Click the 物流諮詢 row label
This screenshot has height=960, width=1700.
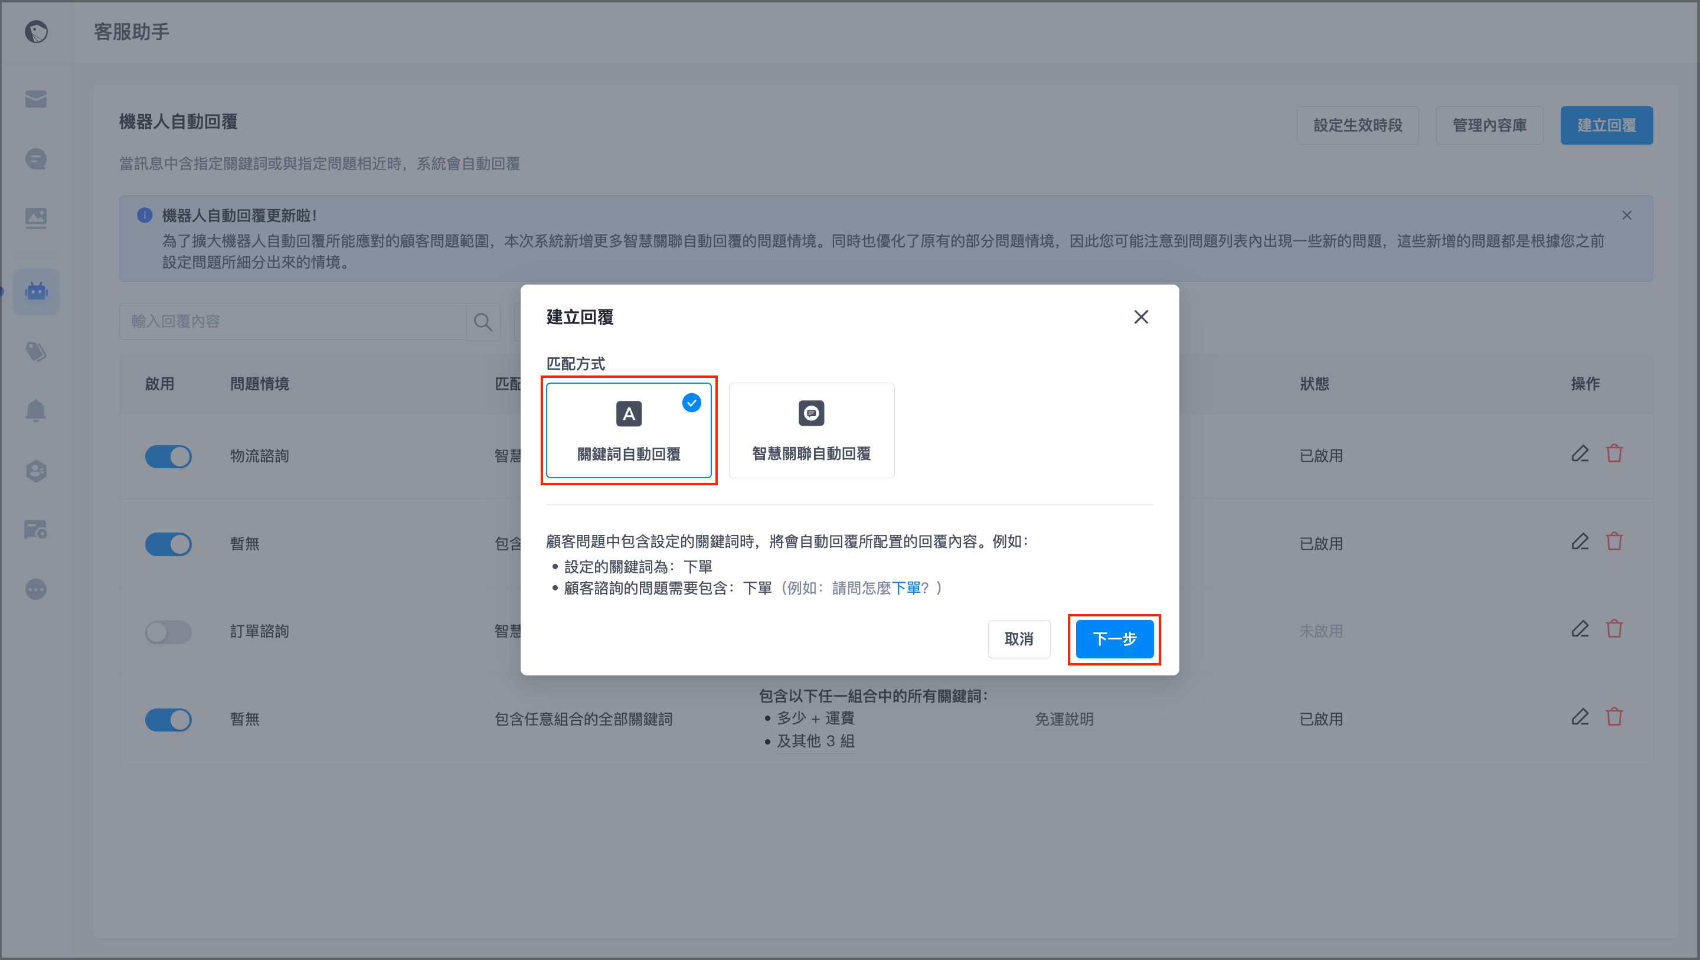[x=259, y=456]
